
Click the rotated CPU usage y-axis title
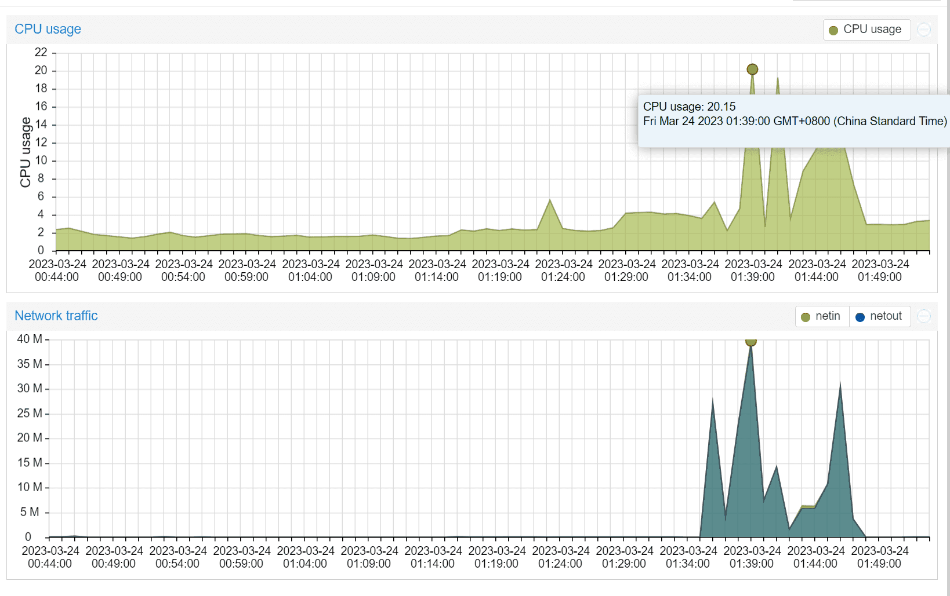click(x=25, y=152)
